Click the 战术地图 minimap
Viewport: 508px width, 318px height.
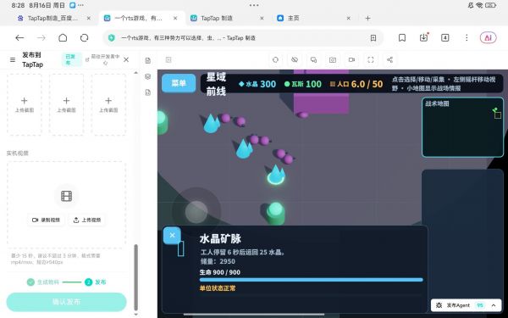(x=462, y=127)
